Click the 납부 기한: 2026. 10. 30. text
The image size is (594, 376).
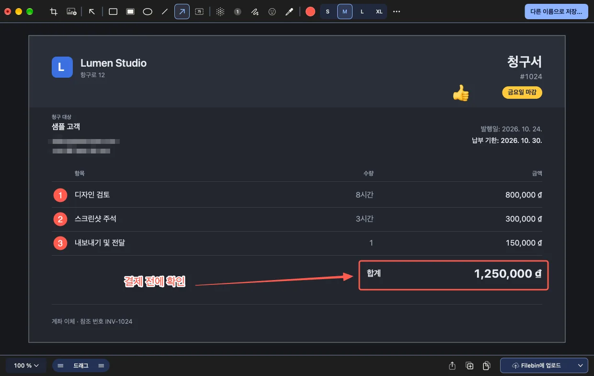point(507,141)
